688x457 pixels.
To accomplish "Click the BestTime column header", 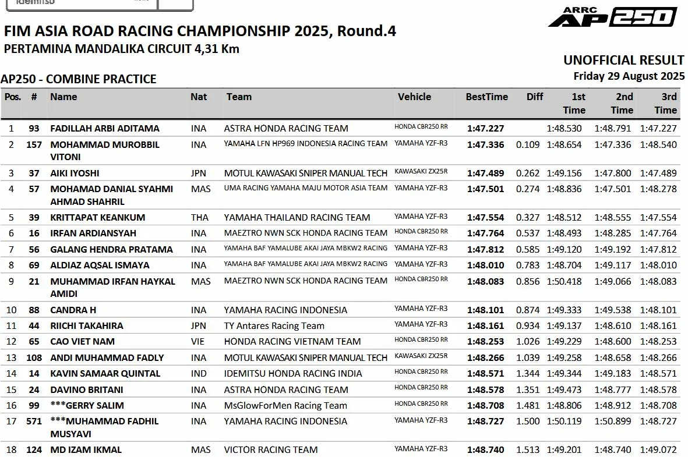I will (x=486, y=97).
